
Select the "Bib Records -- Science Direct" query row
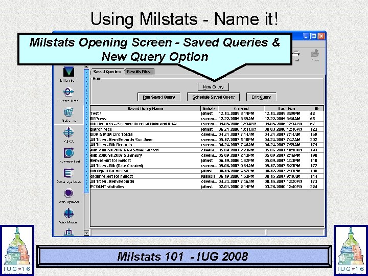(207, 124)
